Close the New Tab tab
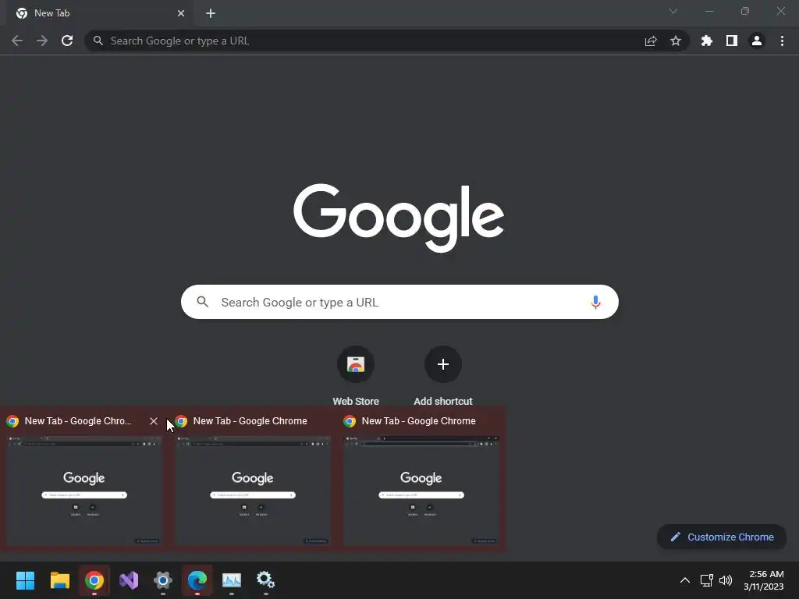 click(x=181, y=13)
